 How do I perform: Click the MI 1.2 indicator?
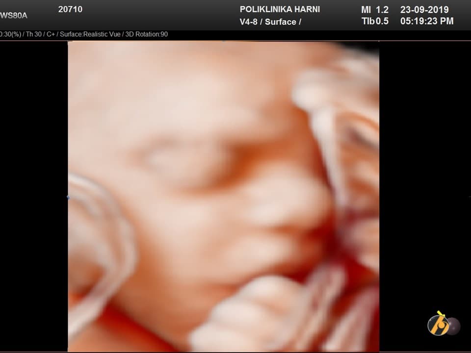(x=374, y=10)
